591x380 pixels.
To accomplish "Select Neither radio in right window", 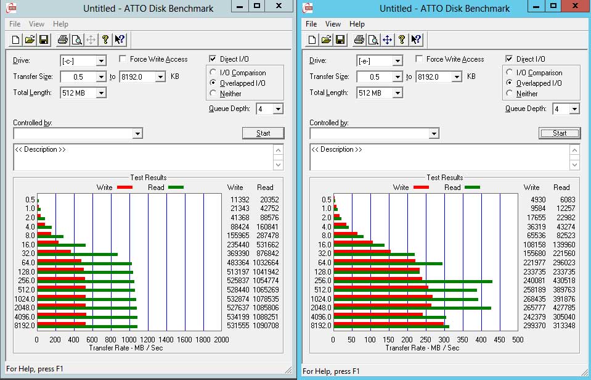I will tap(510, 93).
